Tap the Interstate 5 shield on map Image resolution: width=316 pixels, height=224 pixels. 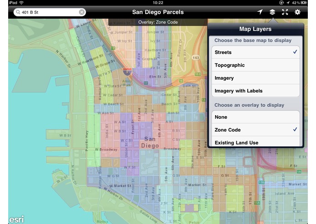pos(127,72)
